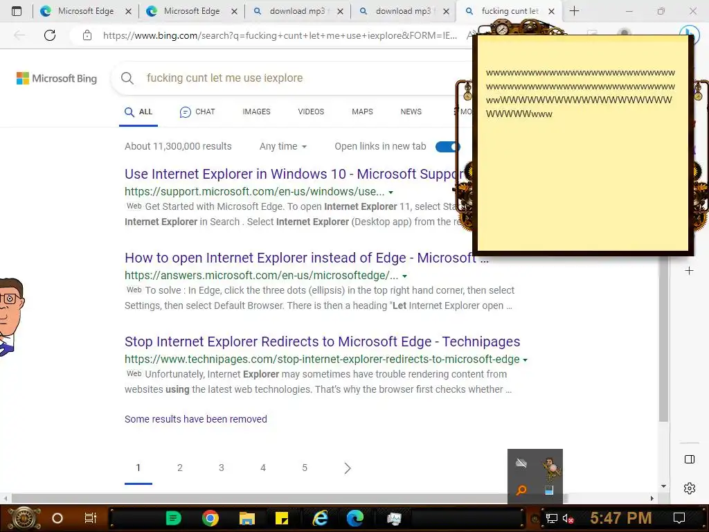Launch the green chat app from the taskbar

[x=174, y=518]
